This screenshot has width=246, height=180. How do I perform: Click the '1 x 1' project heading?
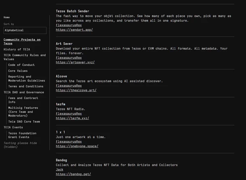coord(60,132)
